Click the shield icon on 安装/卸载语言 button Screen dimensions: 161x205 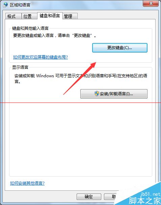[97, 94]
